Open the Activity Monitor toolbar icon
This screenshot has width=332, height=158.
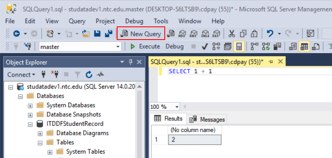pos(310,34)
